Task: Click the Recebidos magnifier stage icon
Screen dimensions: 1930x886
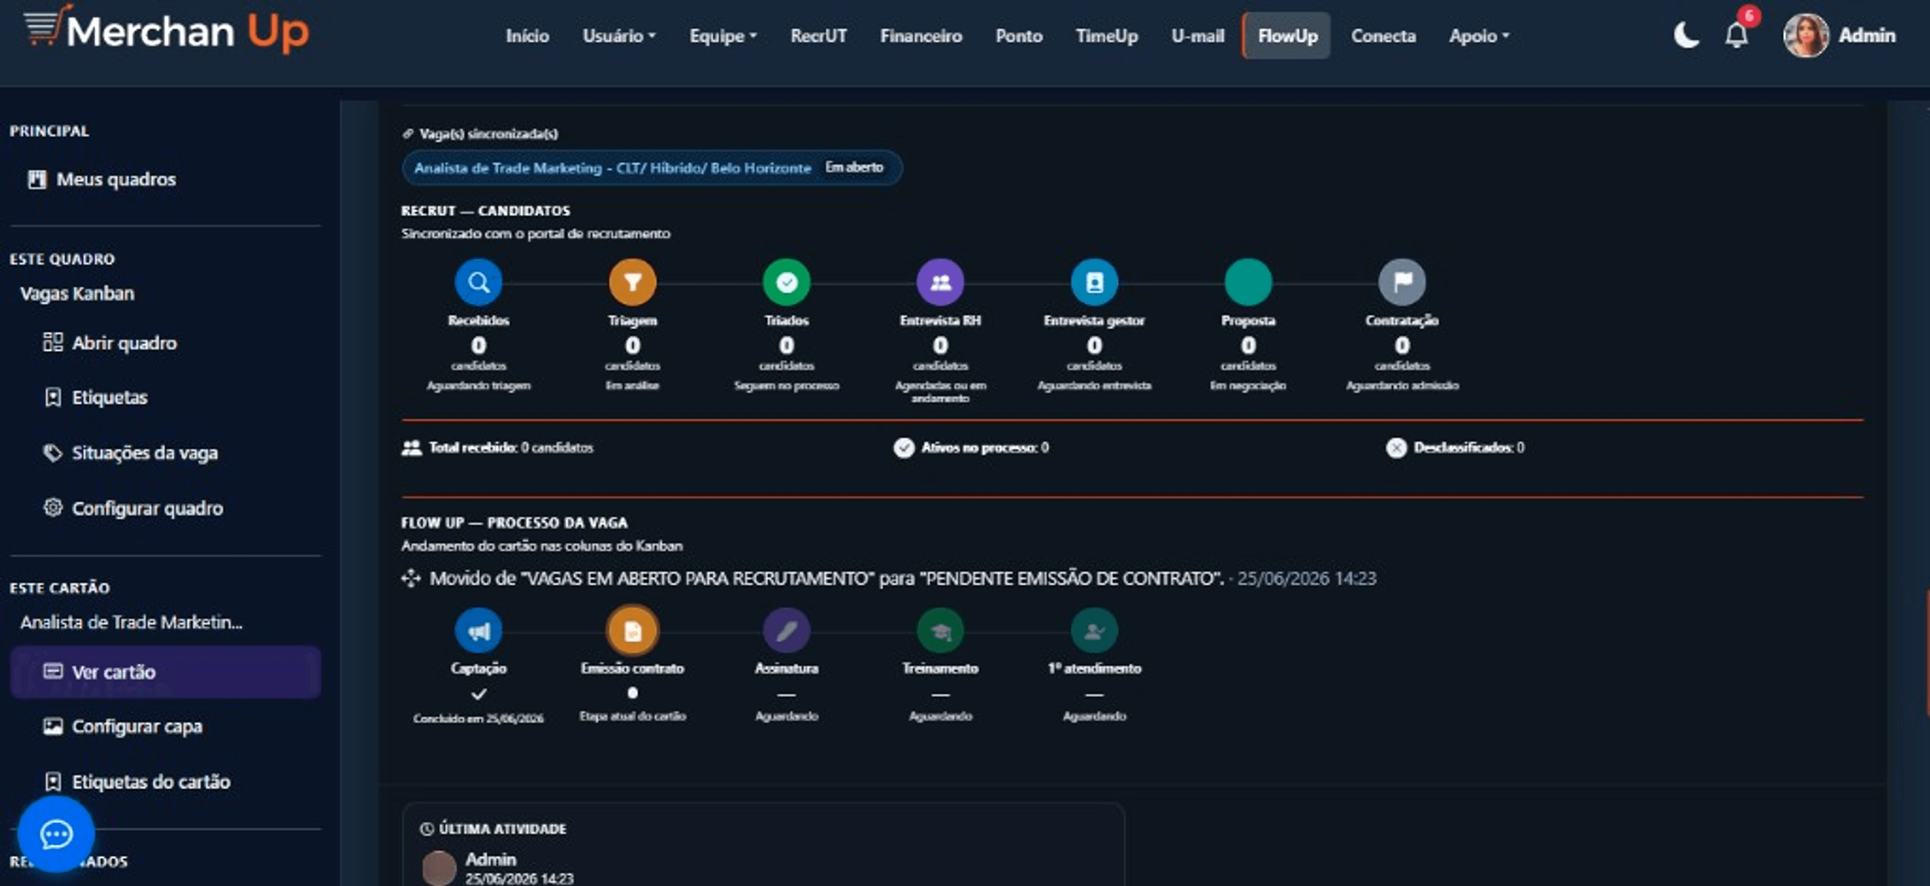Action: [x=479, y=282]
